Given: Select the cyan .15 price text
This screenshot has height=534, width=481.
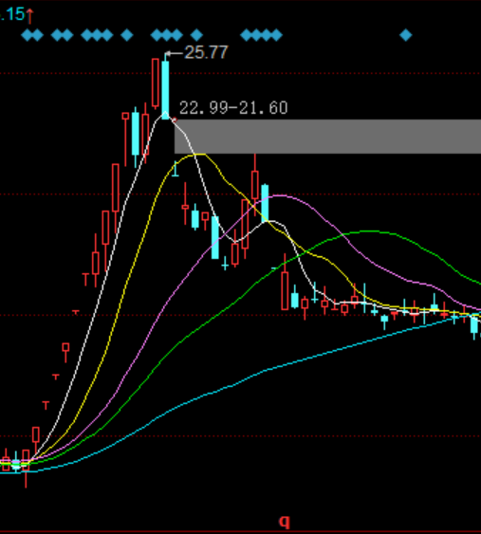Looking at the screenshot, I should point(12,14).
